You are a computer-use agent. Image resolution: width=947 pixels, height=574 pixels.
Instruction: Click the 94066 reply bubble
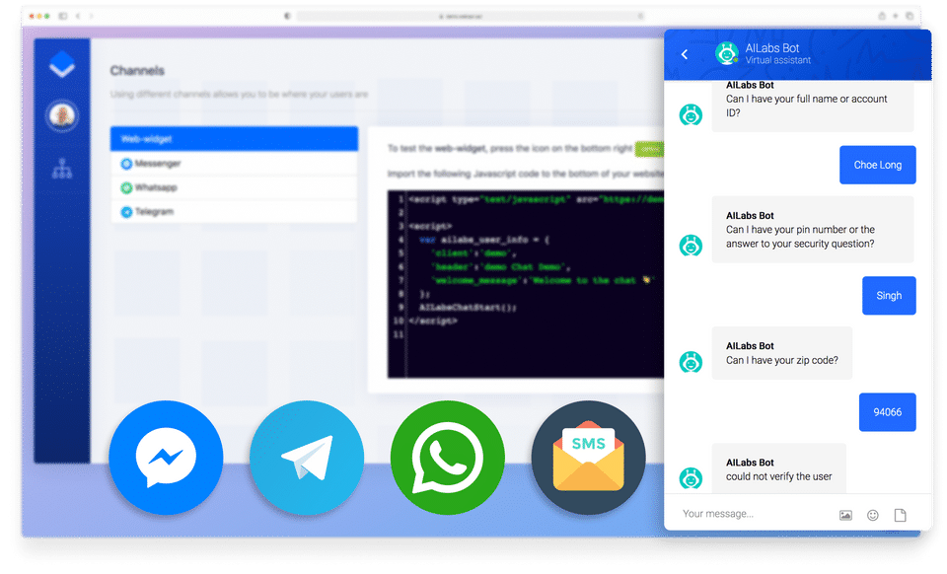point(887,412)
